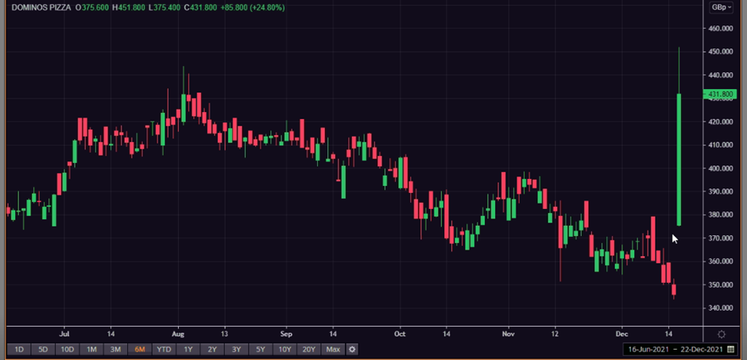Select the 5D time range button
This screenshot has height=360, width=747.
[43, 350]
